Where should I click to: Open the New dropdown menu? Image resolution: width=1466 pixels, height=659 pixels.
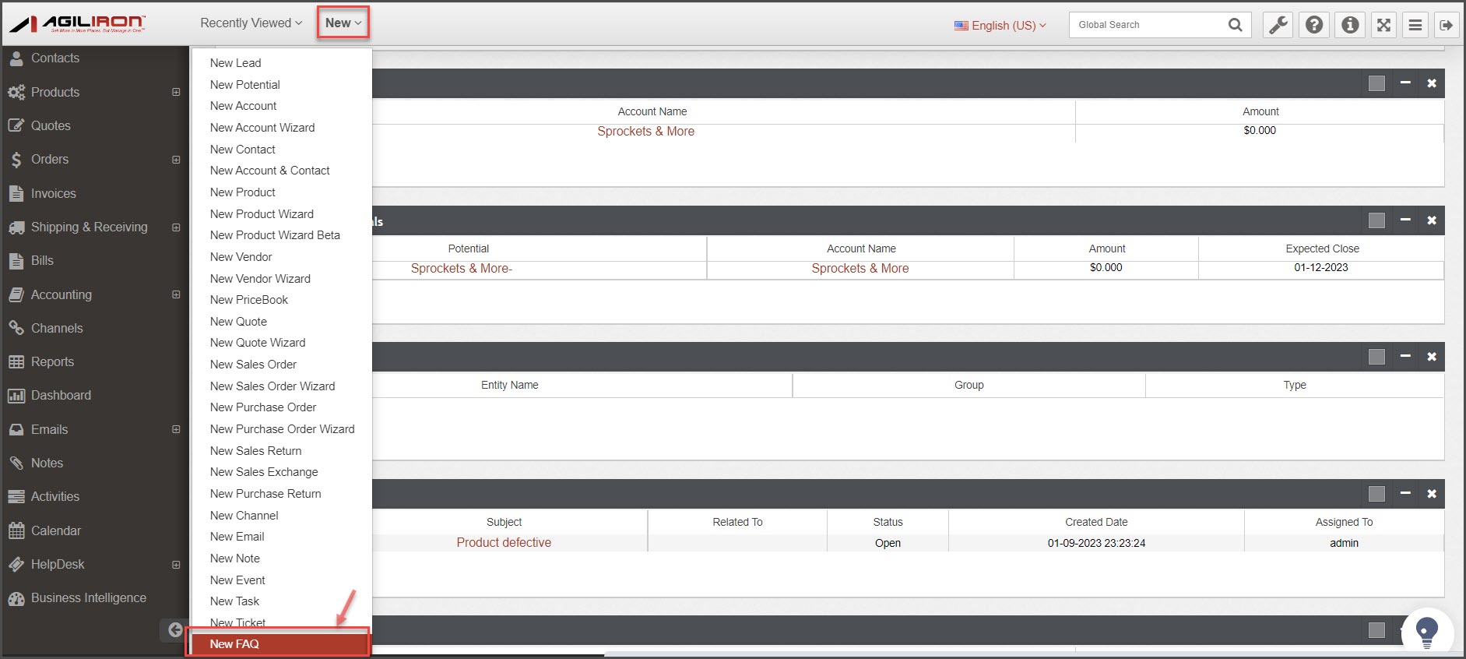tap(343, 23)
